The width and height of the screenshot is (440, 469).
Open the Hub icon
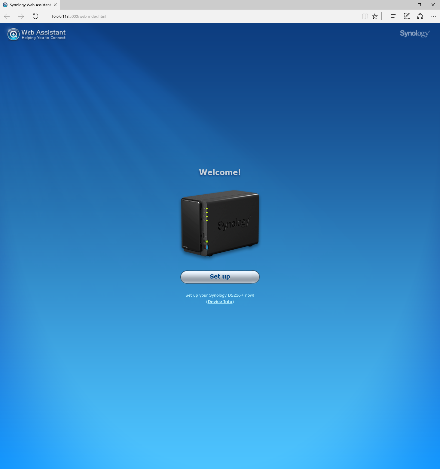393,16
